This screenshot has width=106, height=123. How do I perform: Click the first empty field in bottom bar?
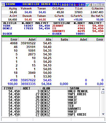(x=9, y=119)
